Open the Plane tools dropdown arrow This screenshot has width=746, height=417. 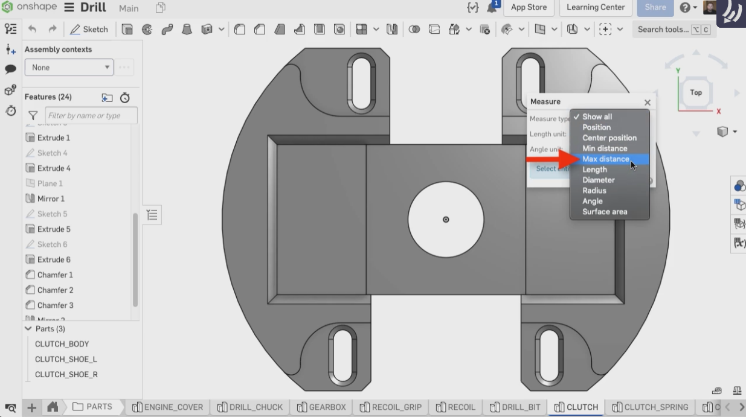pyautogui.click(x=555, y=29)
